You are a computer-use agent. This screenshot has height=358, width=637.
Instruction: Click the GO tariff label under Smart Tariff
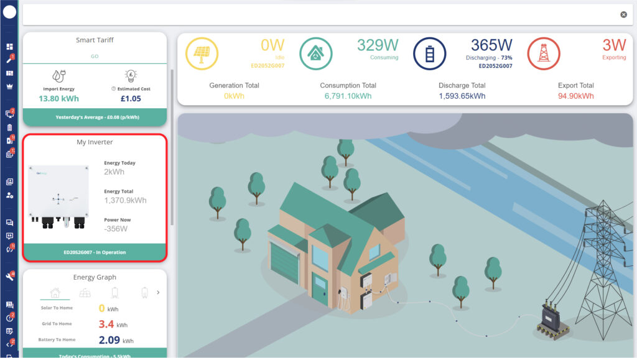[95, 56]
